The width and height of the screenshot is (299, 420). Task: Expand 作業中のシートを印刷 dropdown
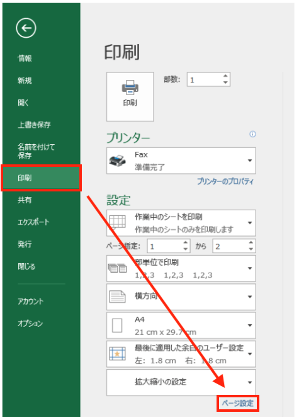click(250, 223)
